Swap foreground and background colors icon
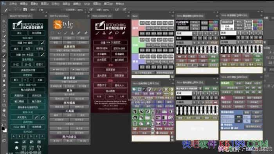Image resolution: width=274 pixels, height=154 pixels. [5, 125]
